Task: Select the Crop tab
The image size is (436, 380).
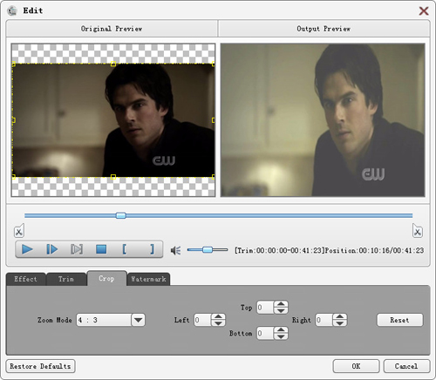Action: (106, 278)
